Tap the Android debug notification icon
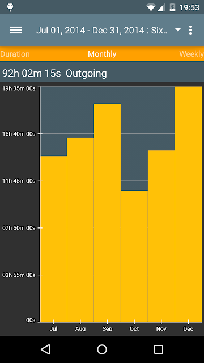 pos(10,7)
